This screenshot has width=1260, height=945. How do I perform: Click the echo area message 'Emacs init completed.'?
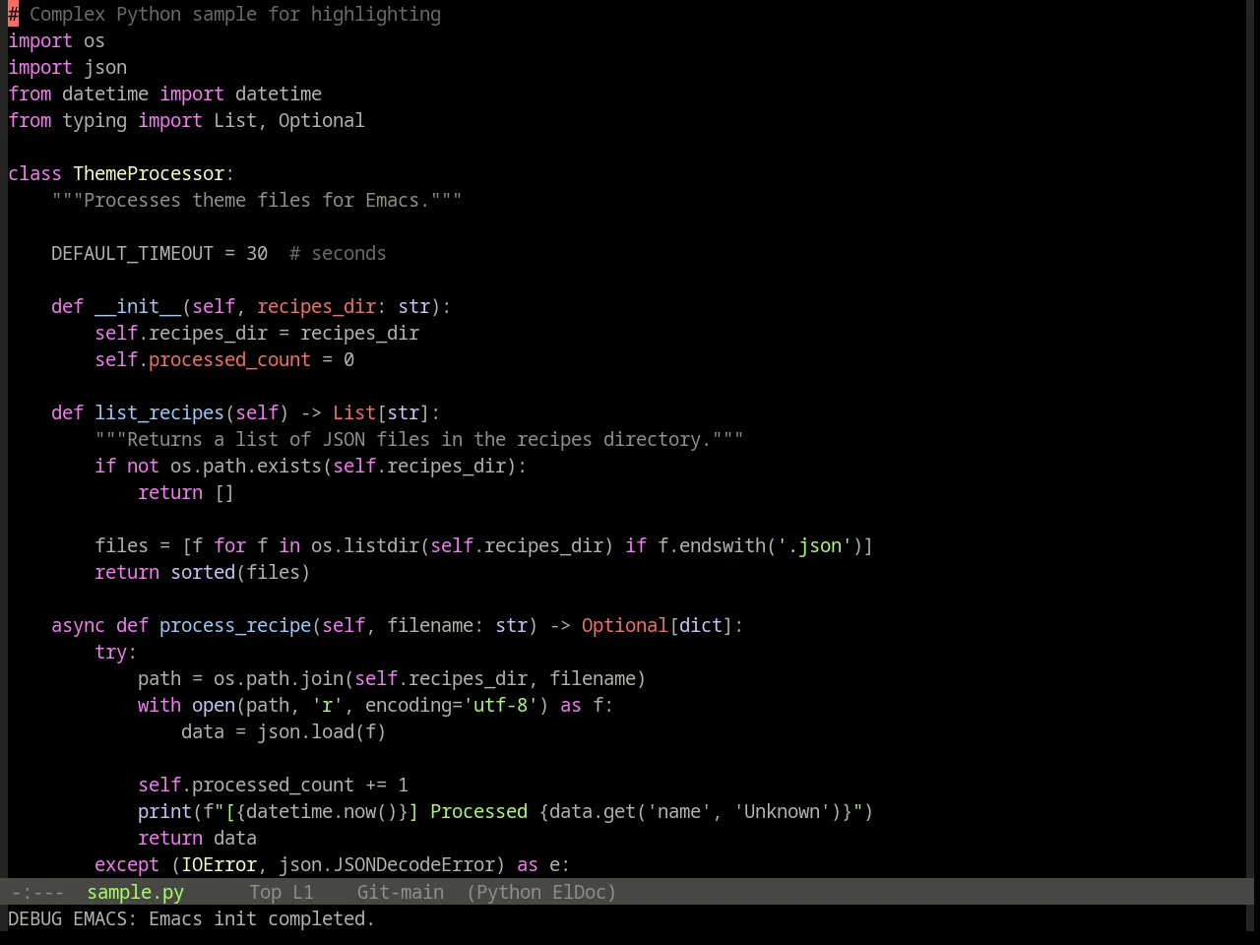(x=262, y=918)
